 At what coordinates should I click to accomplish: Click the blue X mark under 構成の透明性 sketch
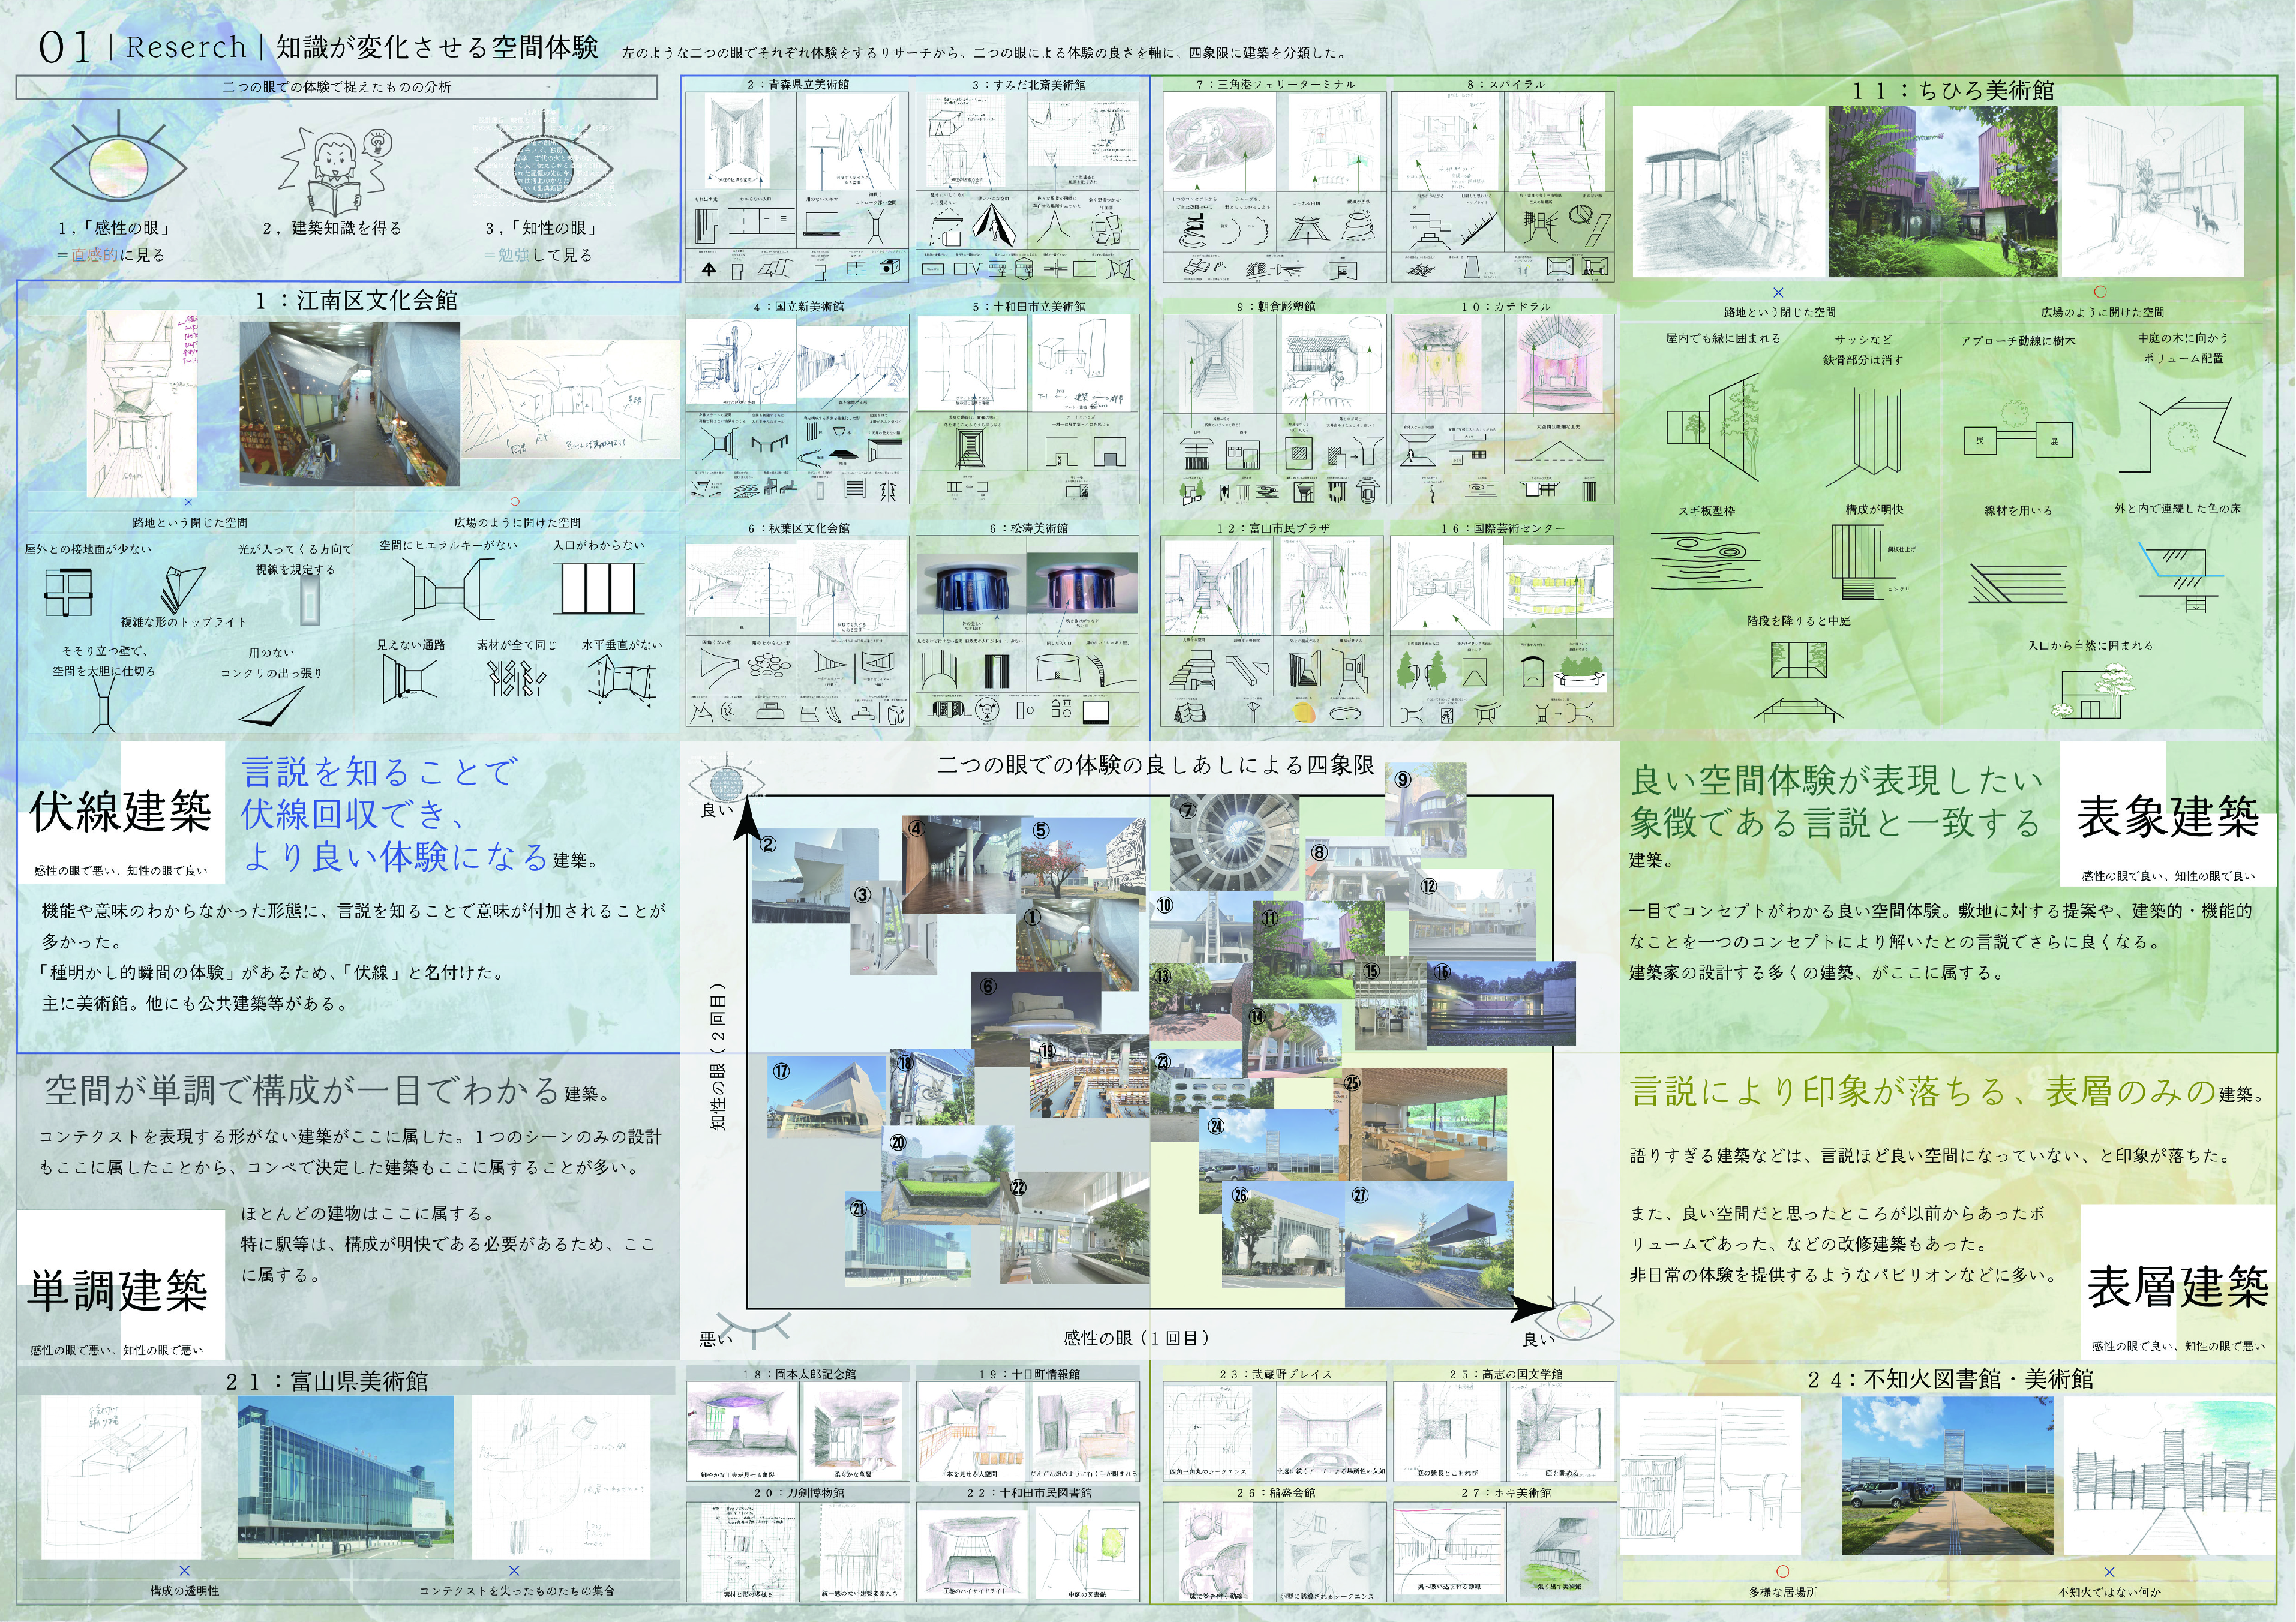click(184, 1571)
